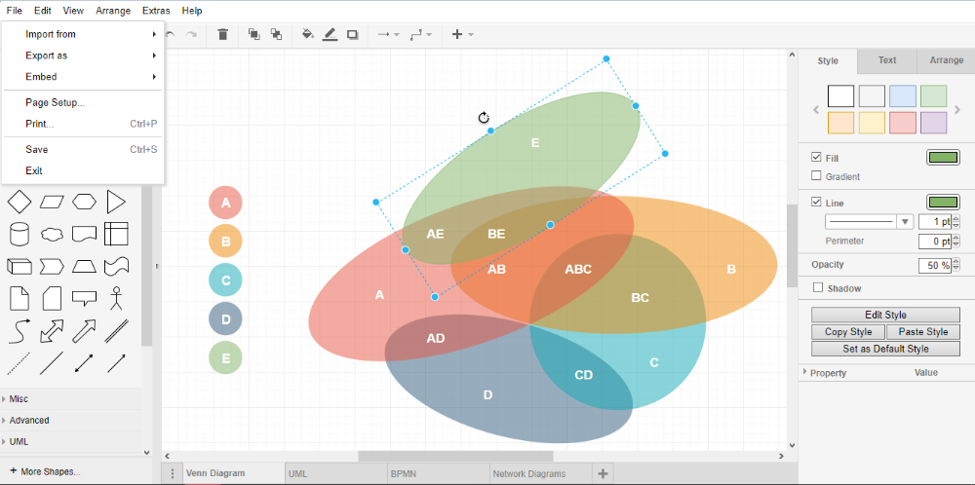Select the note shape with folded corner
The height and width of the screenshot is (485, 975).
tap(19, 299)
